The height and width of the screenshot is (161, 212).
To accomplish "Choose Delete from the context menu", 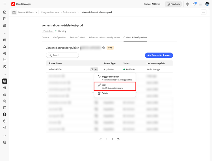I will point(115,93).
